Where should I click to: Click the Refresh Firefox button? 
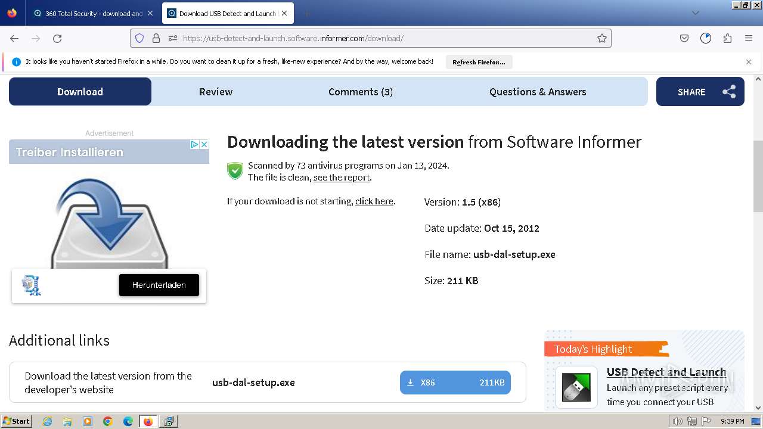(x=479, y=62)
